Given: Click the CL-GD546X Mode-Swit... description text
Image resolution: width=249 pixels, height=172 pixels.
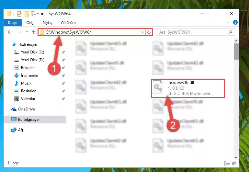Looking at the screenshot, I should (x=190, y=93).
